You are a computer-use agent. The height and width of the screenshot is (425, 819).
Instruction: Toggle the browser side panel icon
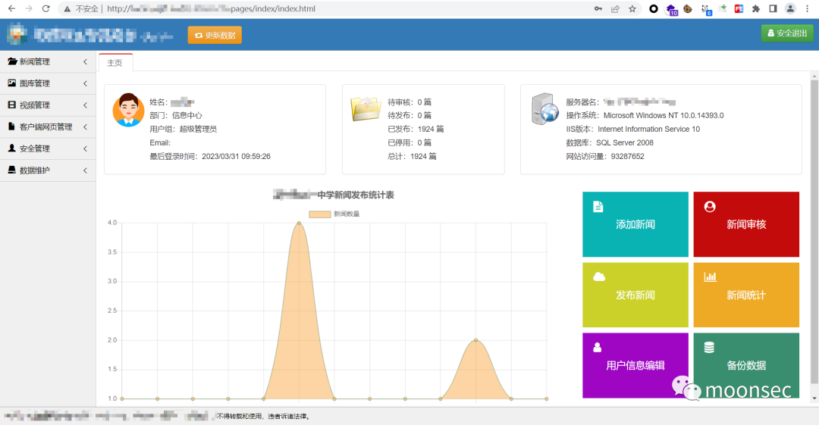773,9
